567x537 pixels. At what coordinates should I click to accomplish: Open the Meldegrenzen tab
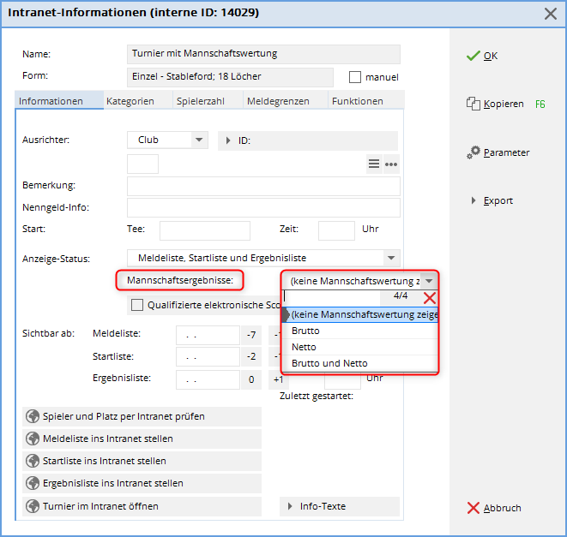pos(277,101)
